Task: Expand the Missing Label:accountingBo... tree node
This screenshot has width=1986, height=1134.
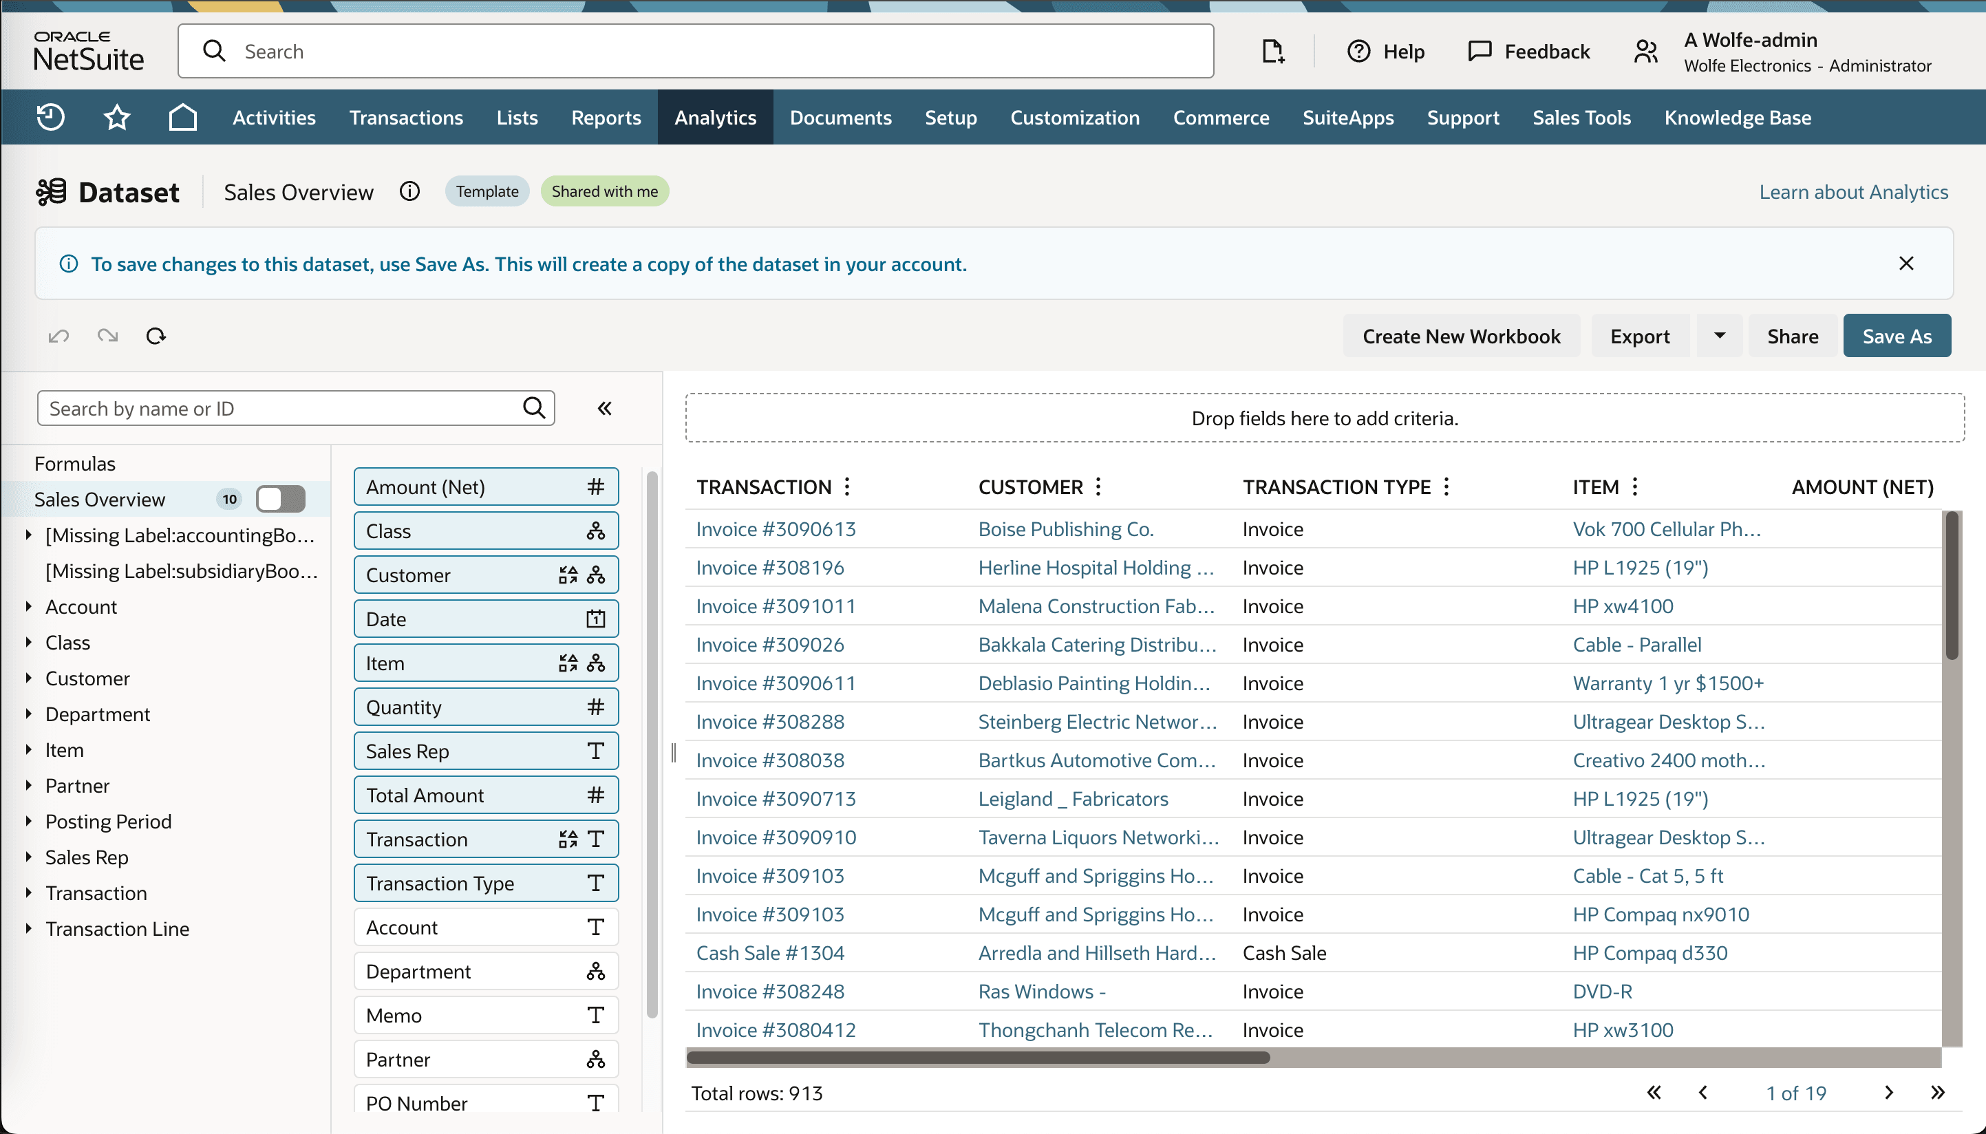Action: 29,535
